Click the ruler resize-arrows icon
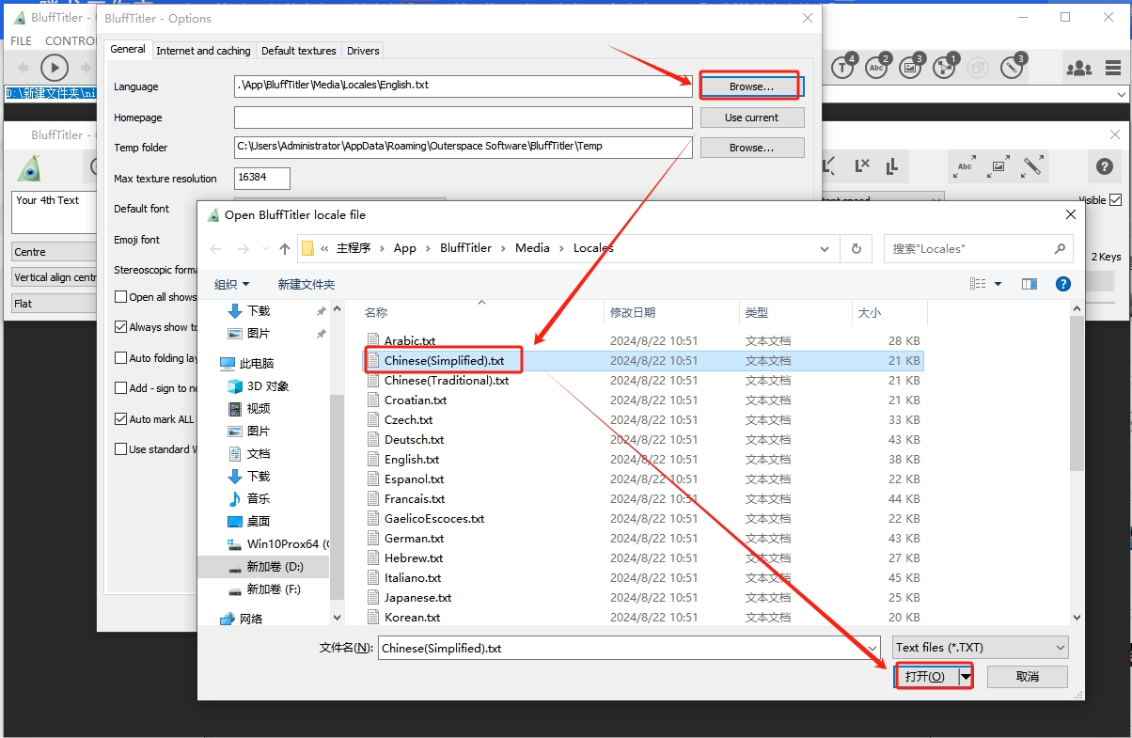Viewport: 1132px width, 738px height. (1032, 166)
